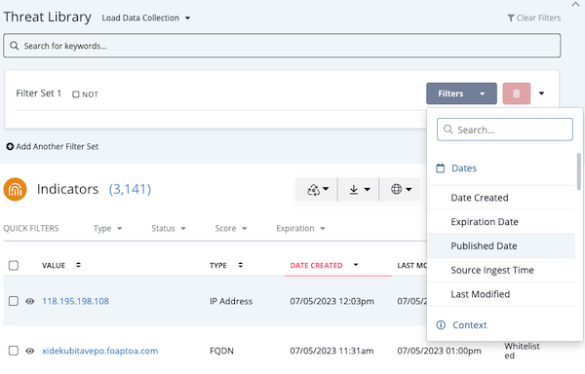Select the Context filter category heading

(469, 325)
